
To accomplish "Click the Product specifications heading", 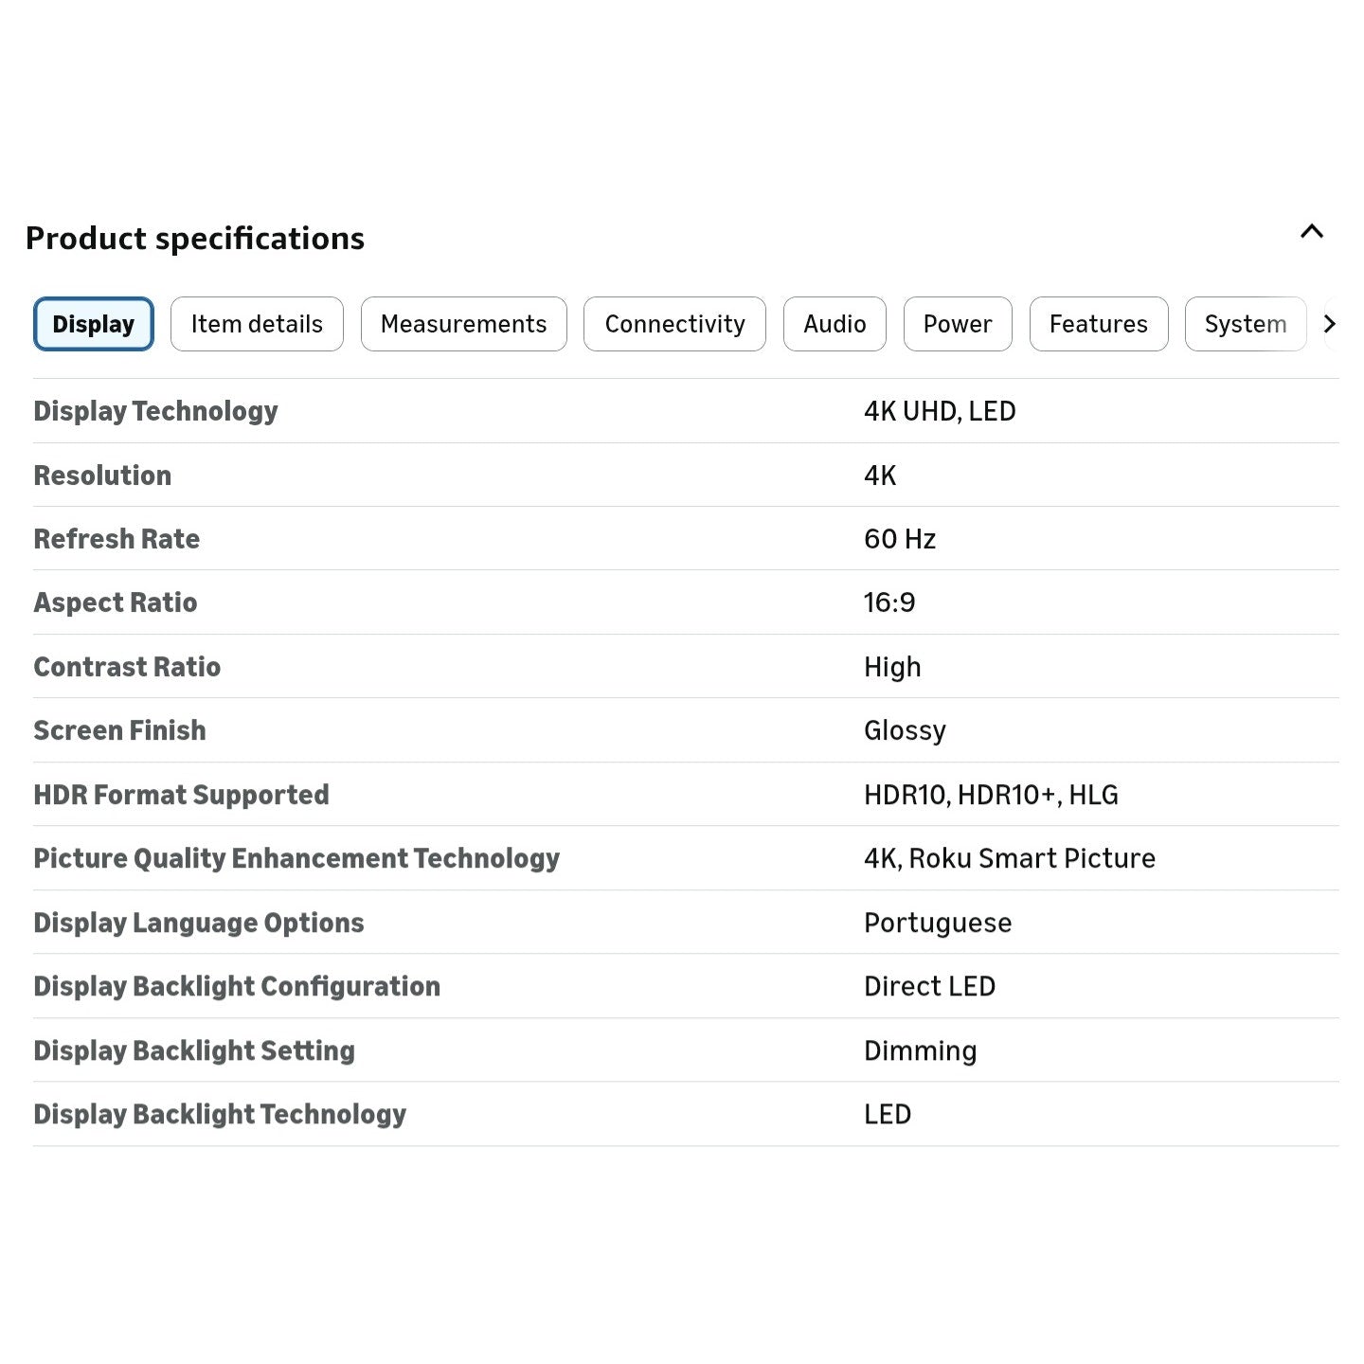I will point(195,239).
